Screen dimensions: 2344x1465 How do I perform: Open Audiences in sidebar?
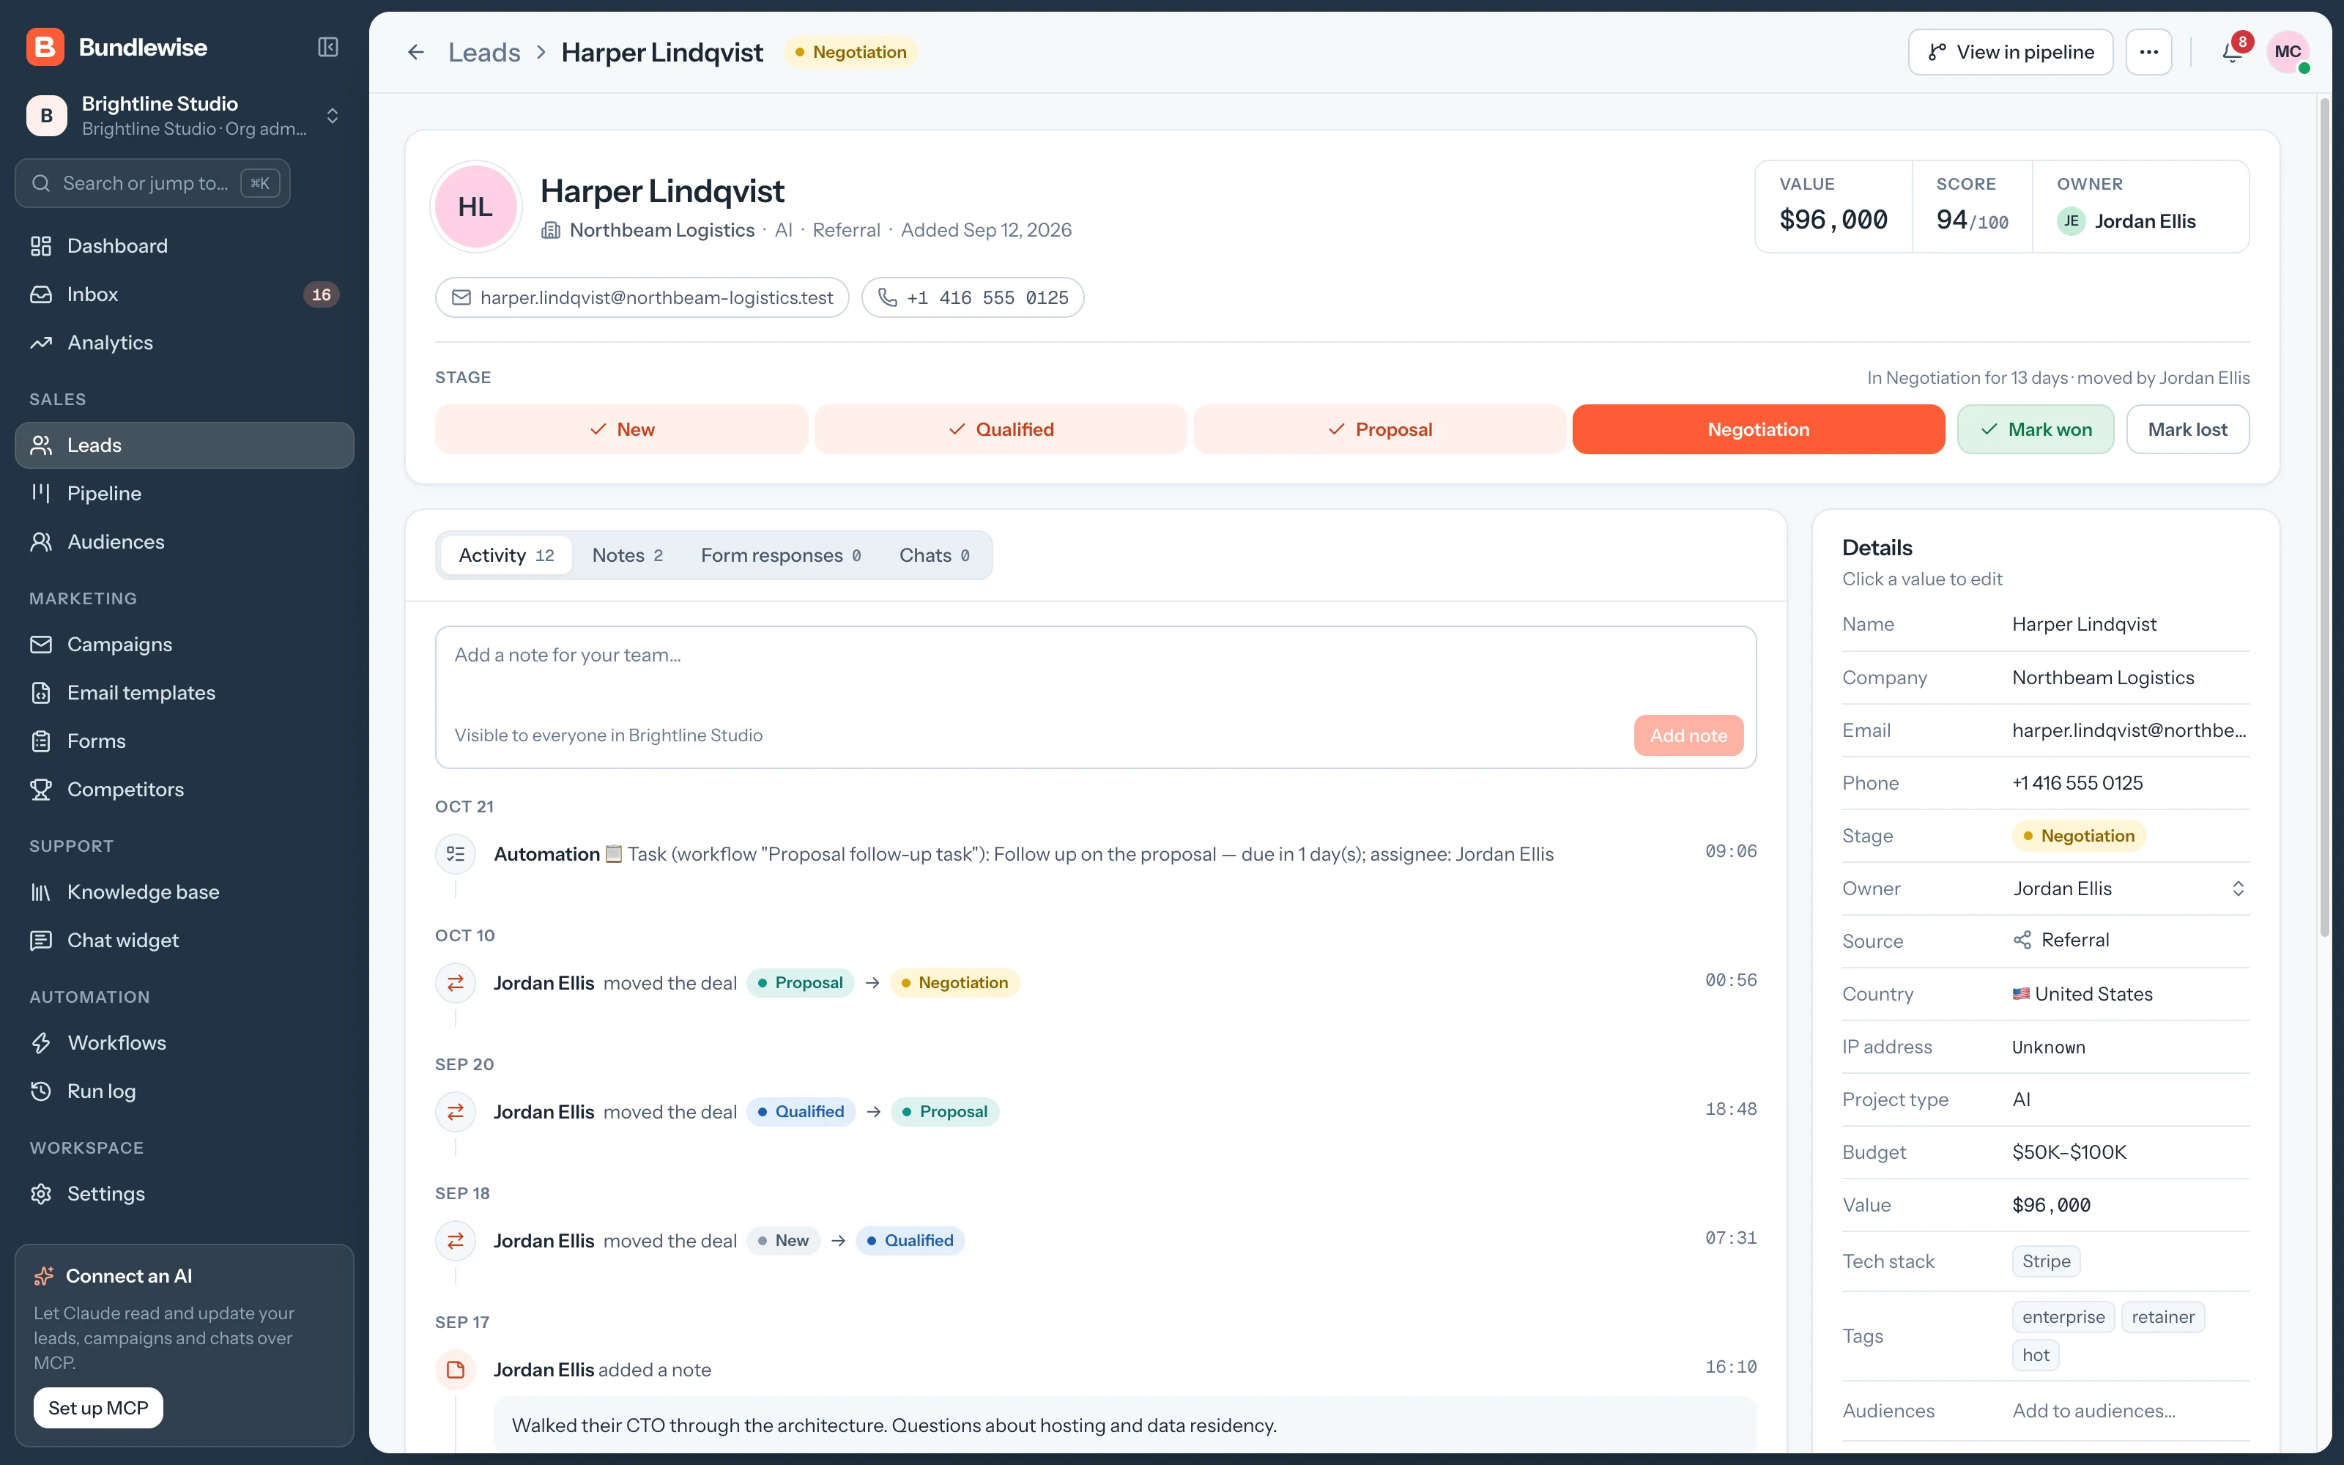point(184,541)
